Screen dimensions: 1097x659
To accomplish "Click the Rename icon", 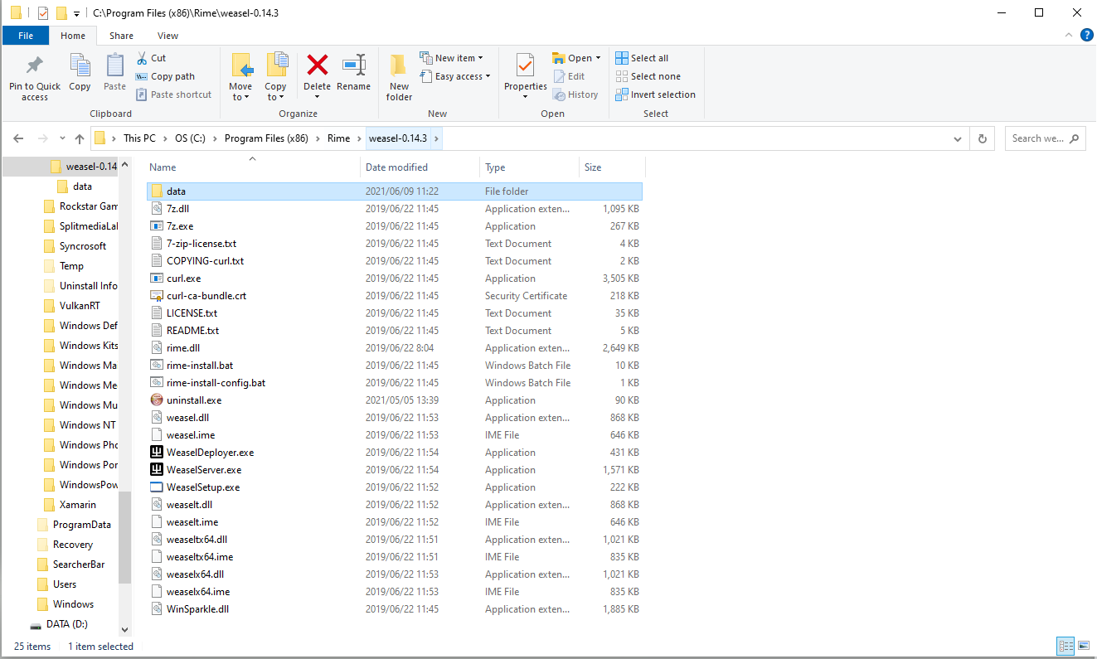I will coord(354,65).
